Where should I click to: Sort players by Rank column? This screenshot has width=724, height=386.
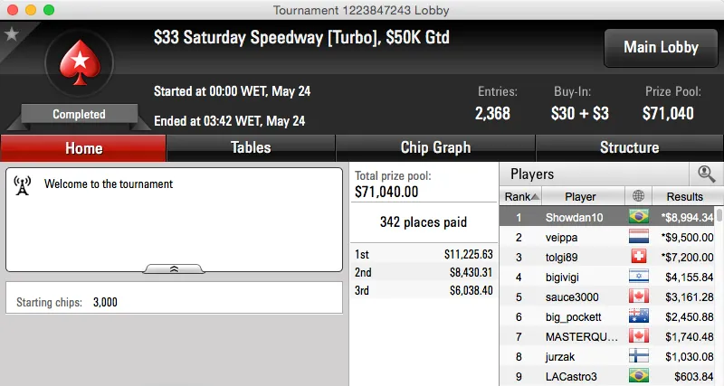(521, 196)
